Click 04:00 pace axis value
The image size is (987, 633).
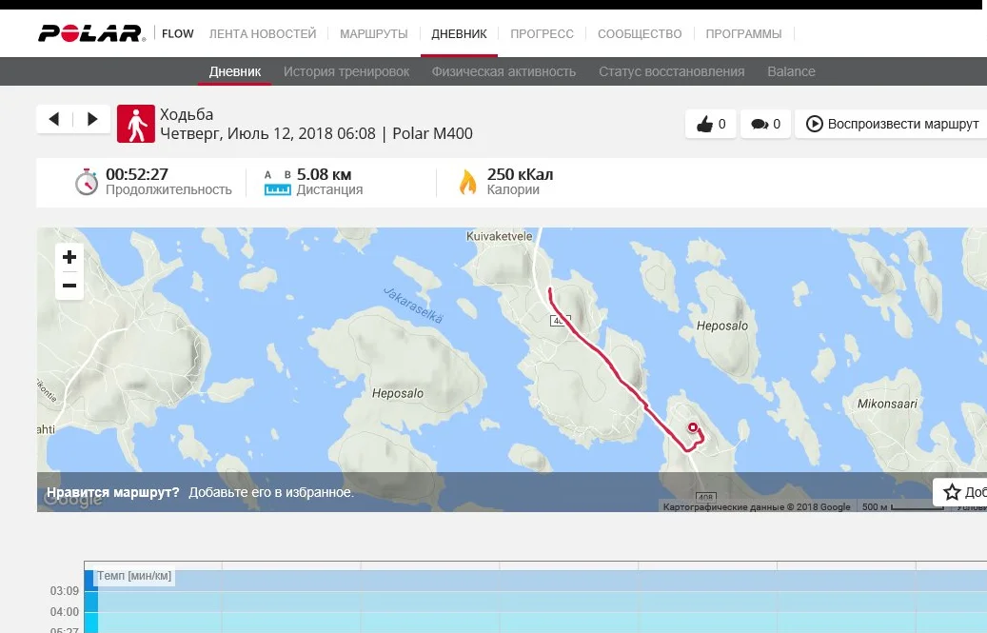tap(64, 612)
